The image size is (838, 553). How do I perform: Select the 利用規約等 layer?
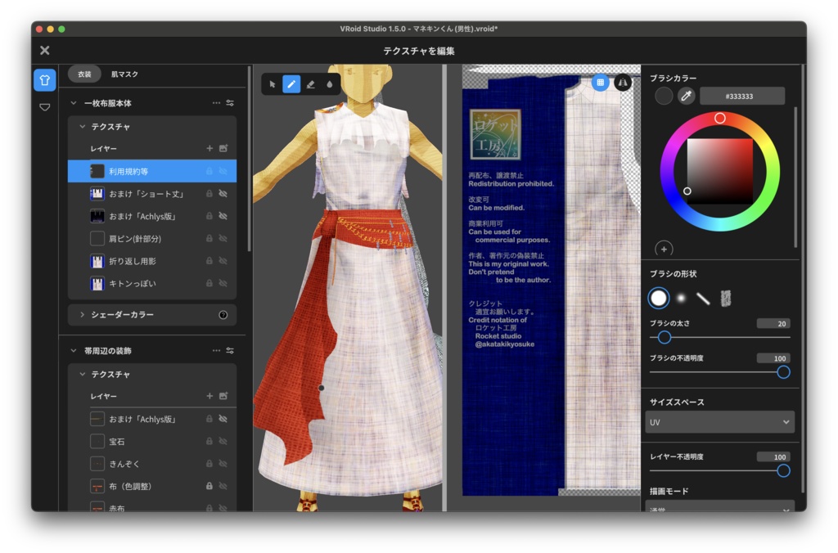pos(152,171)
